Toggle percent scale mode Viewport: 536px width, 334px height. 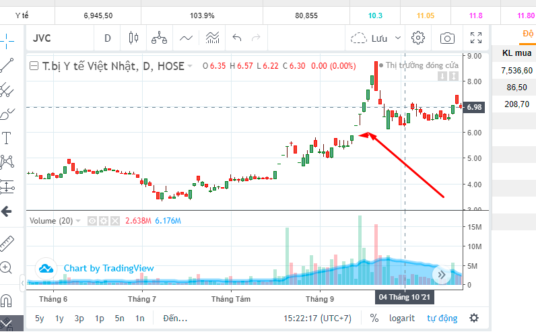(374, 319)
